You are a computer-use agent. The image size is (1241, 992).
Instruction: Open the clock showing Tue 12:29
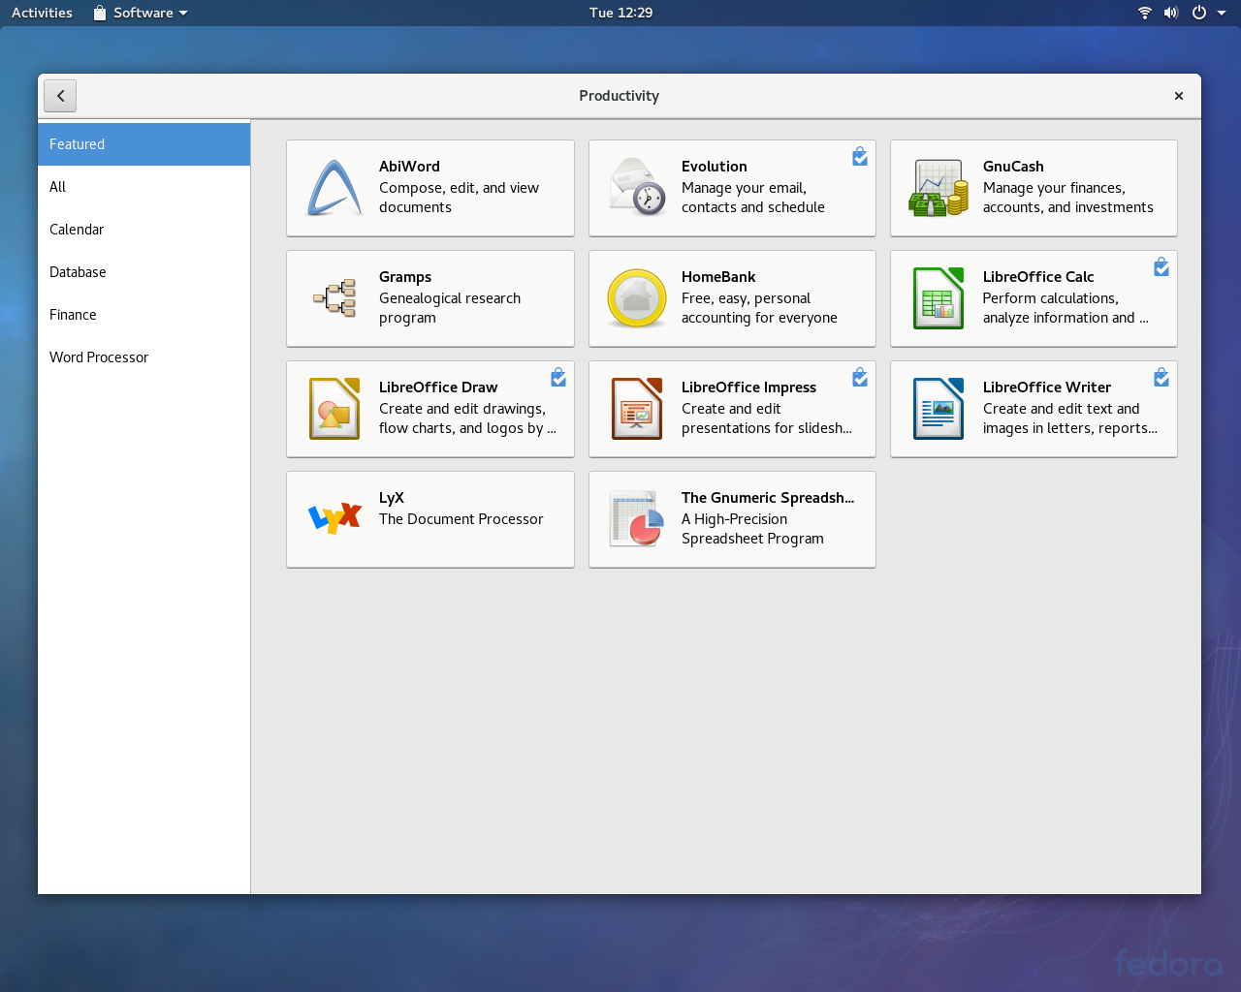coord(620,13)
